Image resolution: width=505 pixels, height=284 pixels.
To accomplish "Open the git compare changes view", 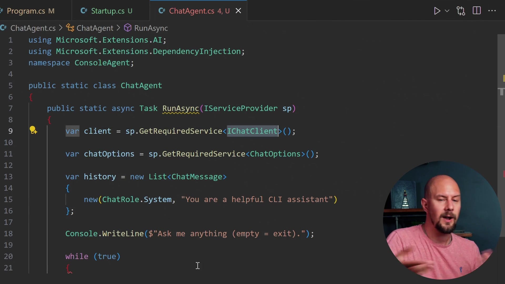I will tap(461, 11).
